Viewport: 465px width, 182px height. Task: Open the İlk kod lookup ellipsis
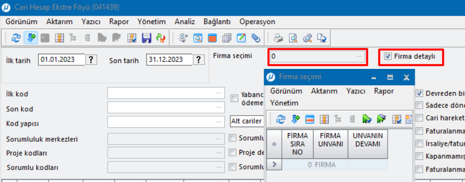click(219, 93)
